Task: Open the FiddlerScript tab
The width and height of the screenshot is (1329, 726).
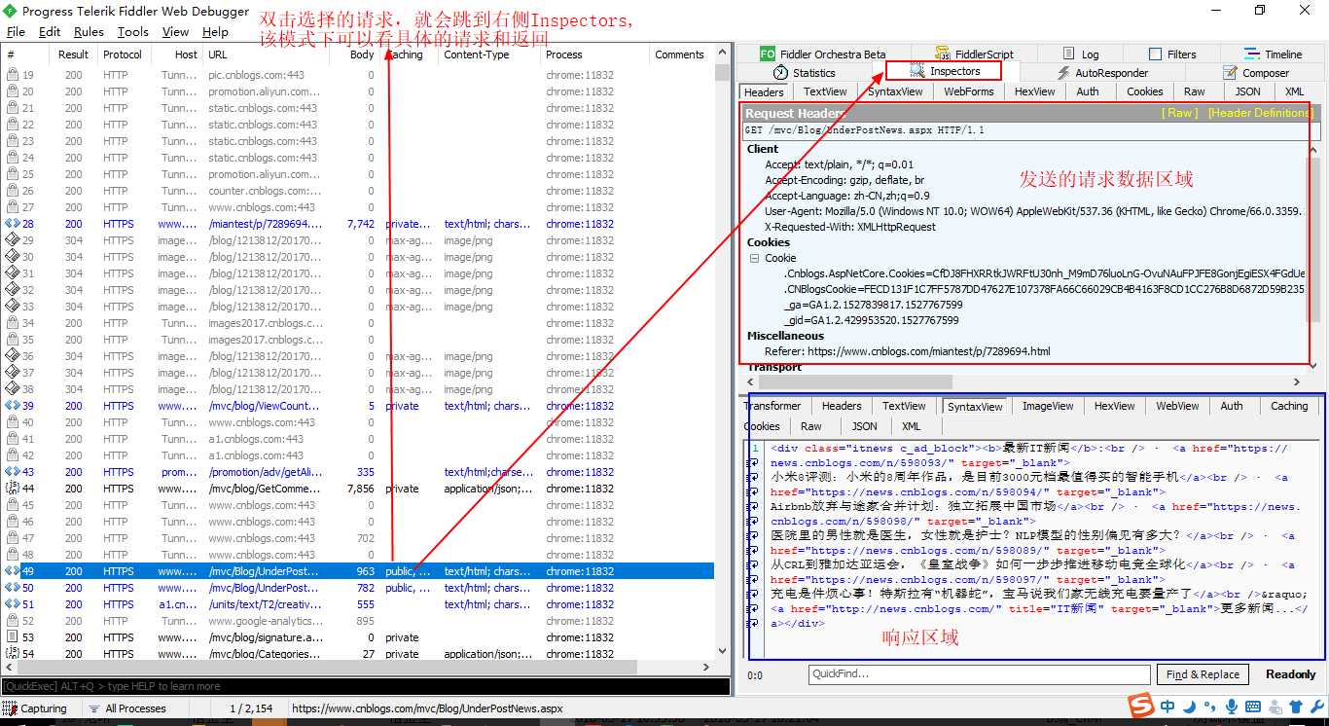Action: [x=974, y=54]
